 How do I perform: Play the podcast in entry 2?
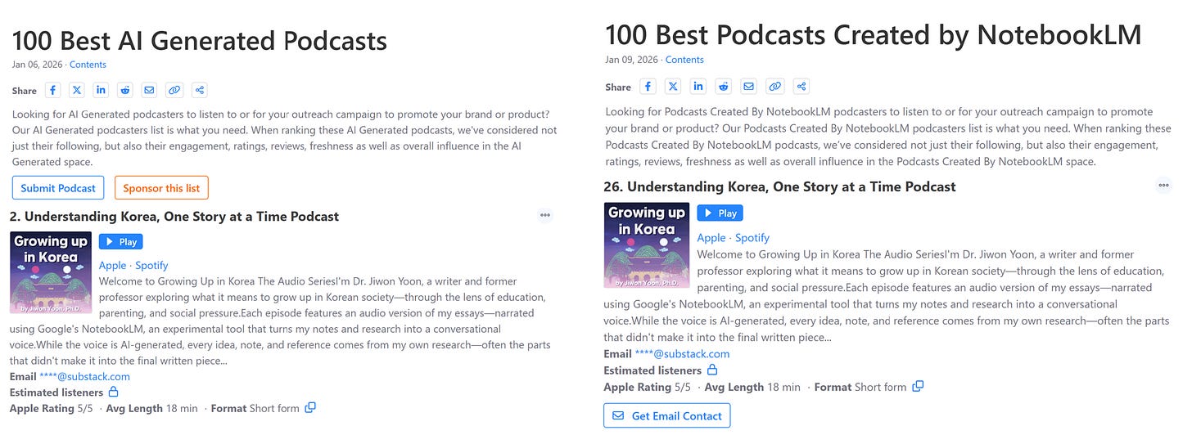click(121, 241)
